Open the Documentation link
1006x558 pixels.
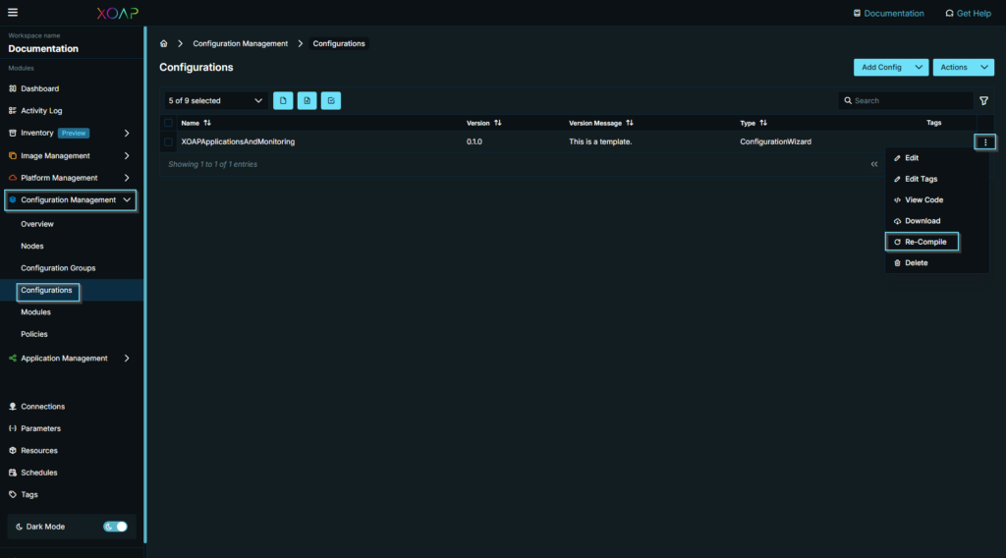(888, 13)
